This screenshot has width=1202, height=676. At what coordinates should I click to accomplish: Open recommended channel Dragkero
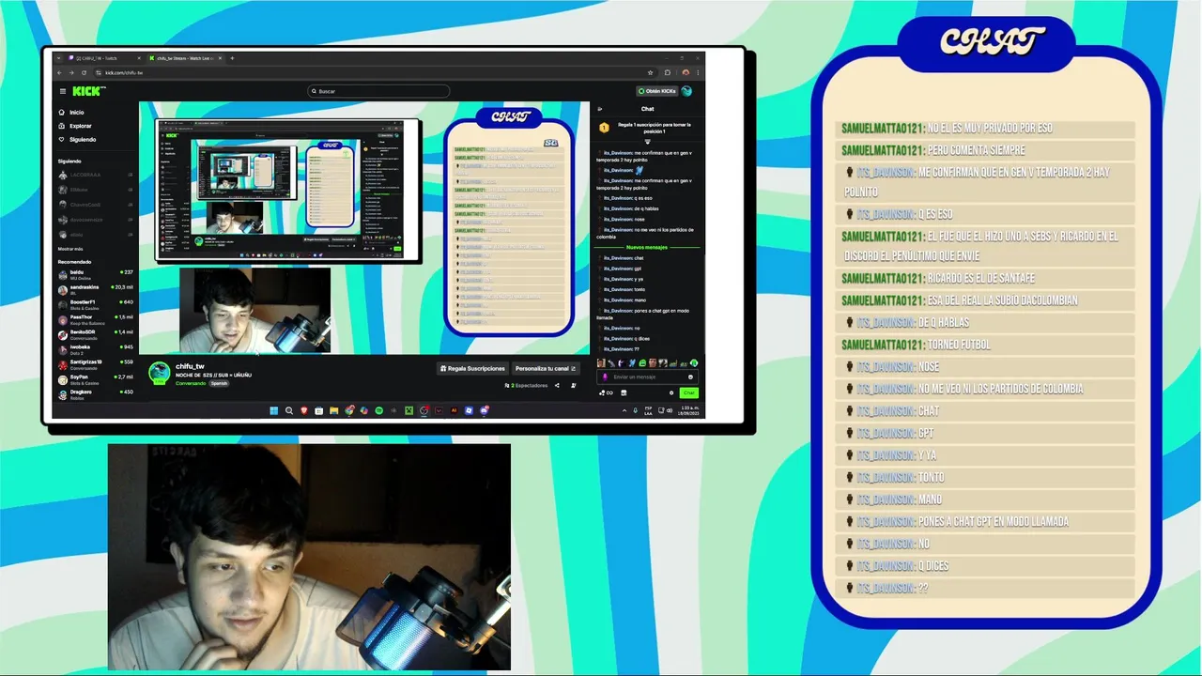(x=96, y=394)
